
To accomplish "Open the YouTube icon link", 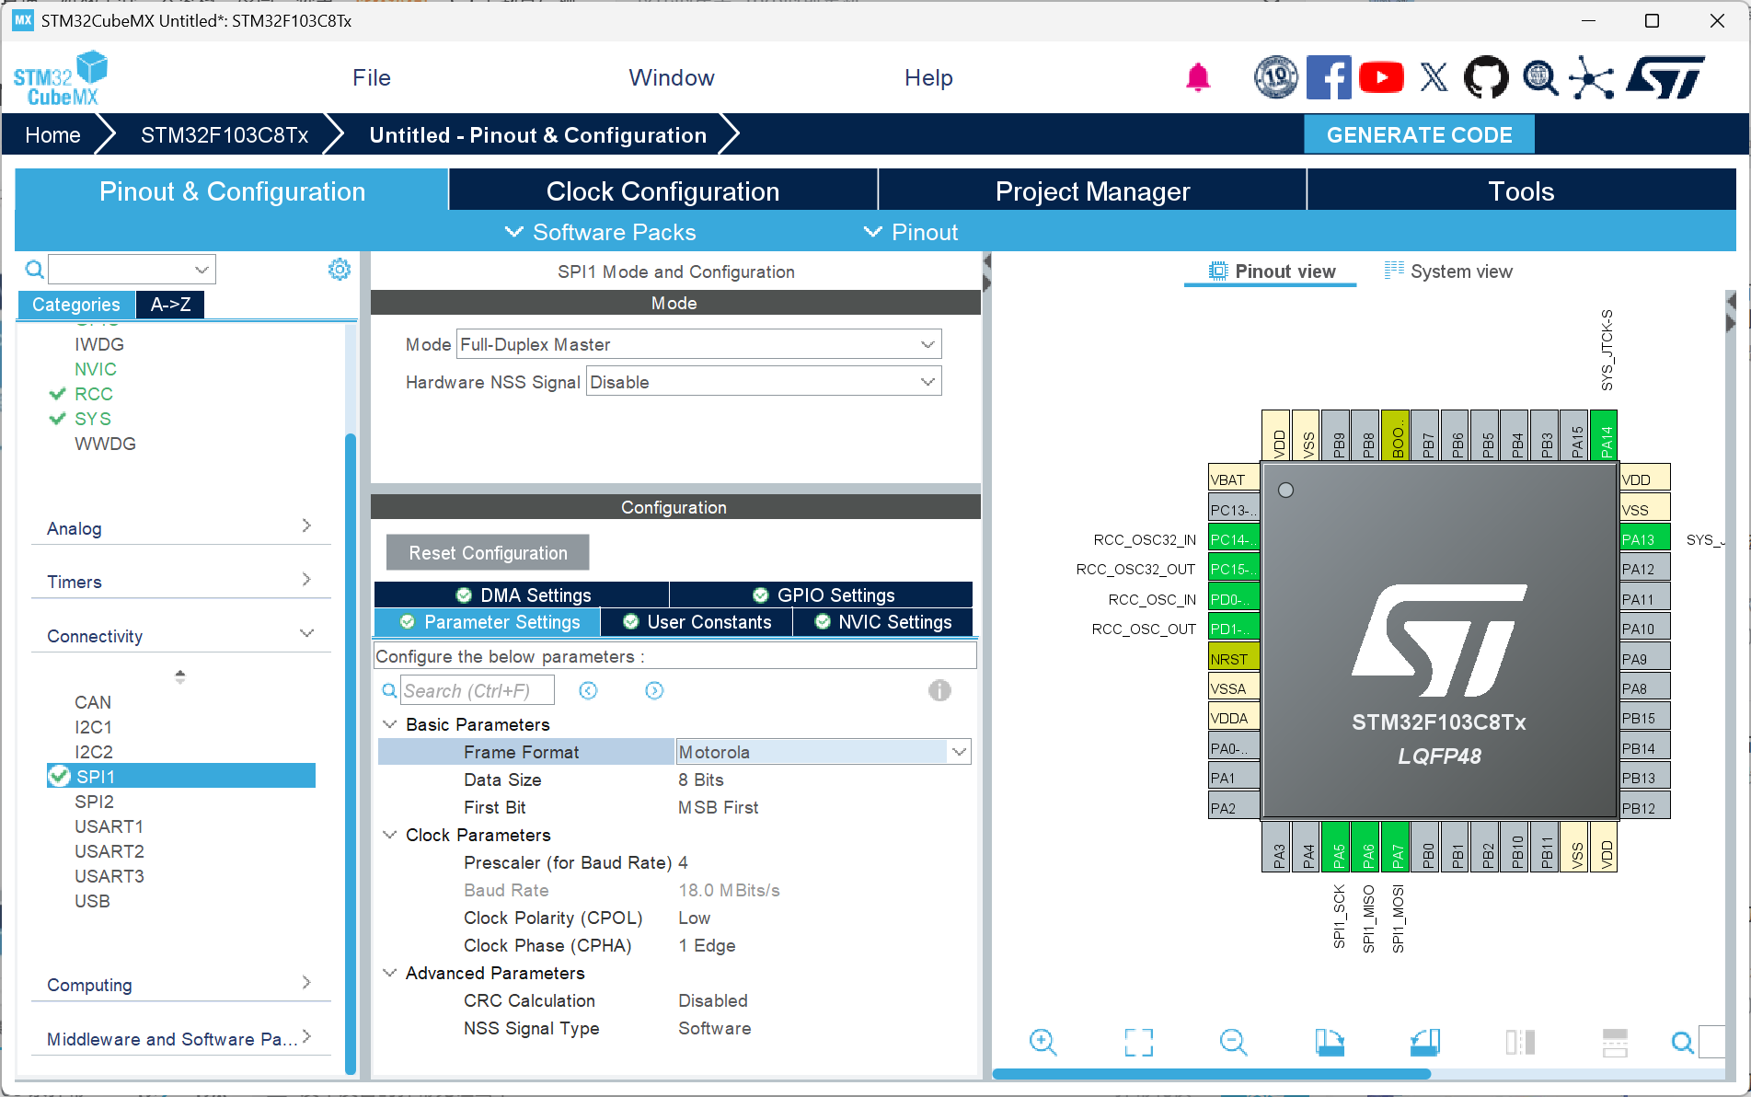I will (x=1380, y=78).
